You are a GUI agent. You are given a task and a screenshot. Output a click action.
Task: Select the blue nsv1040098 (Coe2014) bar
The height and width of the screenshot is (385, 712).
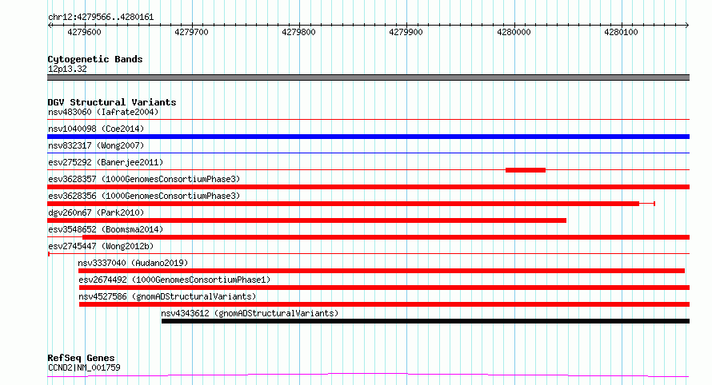click(x=368, y=137)
